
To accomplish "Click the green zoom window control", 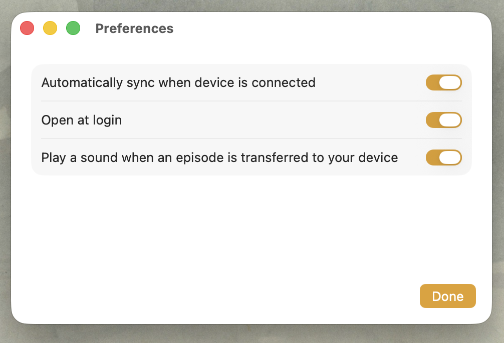I will [x=73, y=28].
